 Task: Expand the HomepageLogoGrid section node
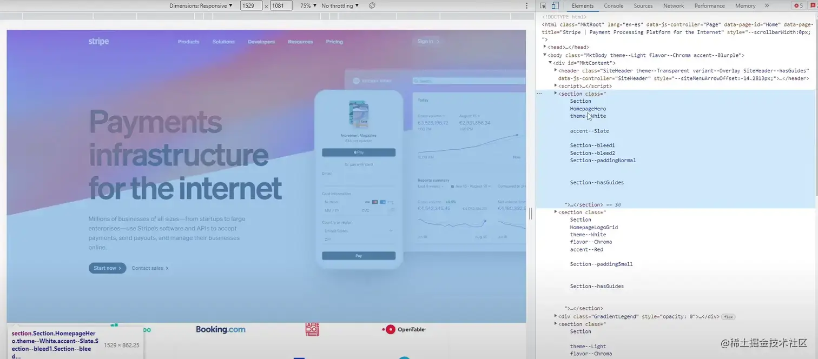point(556,212)
